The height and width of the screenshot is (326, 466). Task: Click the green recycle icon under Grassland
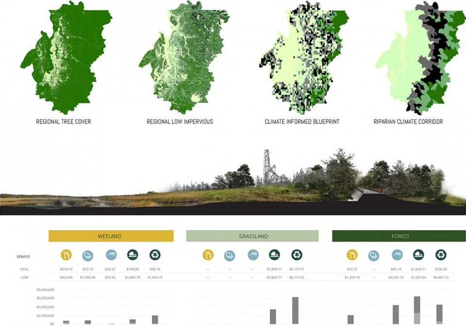coord(297,255)
